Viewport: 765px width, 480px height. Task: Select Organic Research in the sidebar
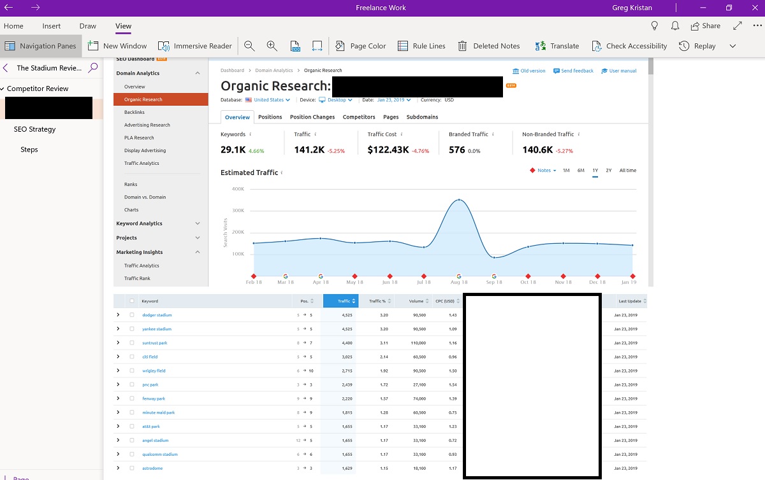pyautogui.click(x=161, y=99)
